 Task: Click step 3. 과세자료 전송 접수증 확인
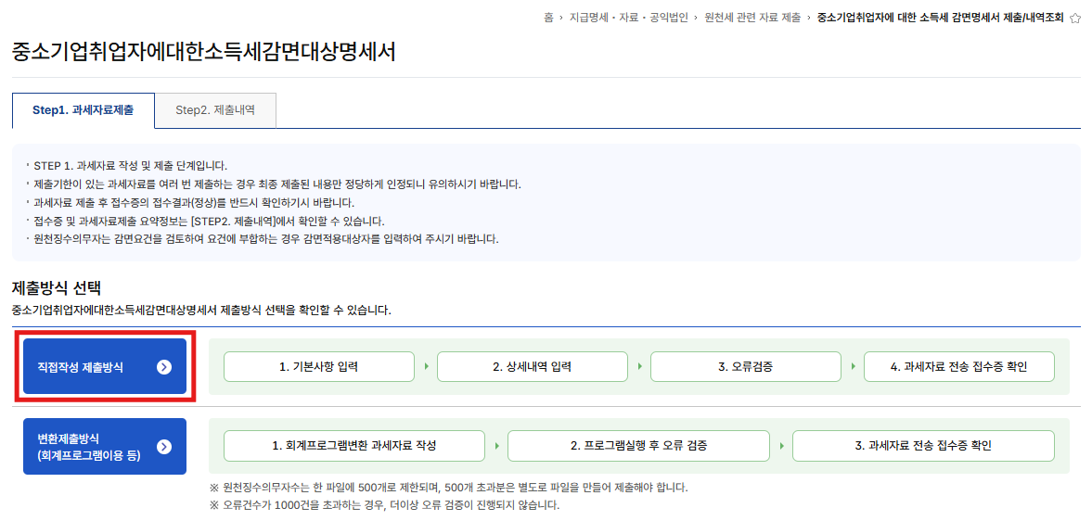[923, 446]
